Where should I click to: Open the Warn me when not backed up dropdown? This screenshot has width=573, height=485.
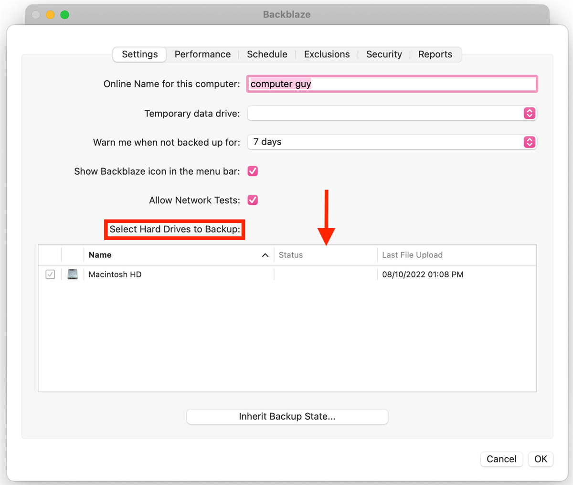[392, 142]
